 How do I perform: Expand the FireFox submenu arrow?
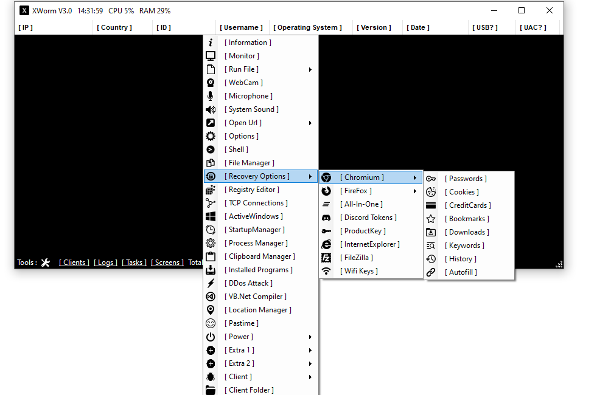coord(415,191)
